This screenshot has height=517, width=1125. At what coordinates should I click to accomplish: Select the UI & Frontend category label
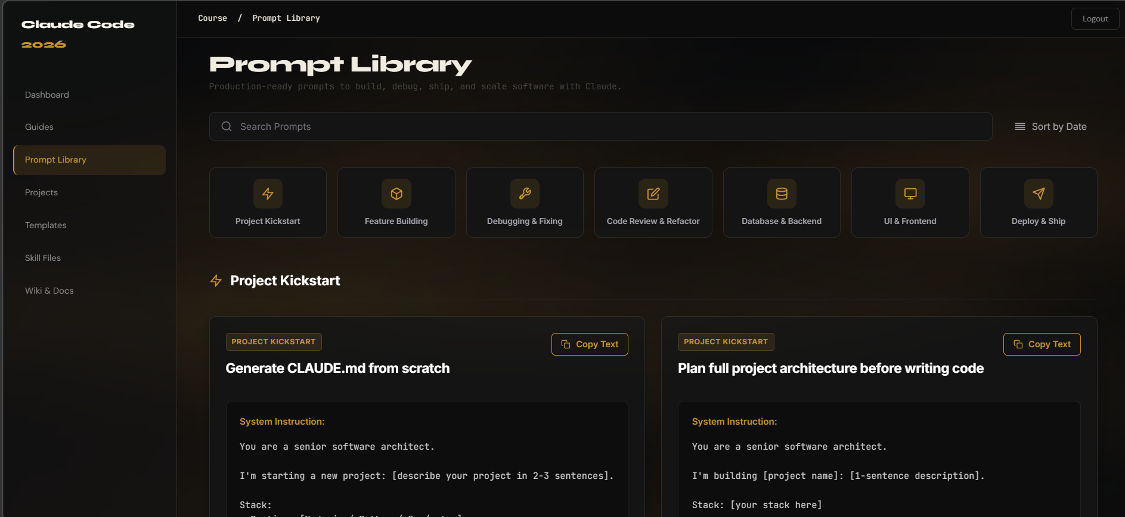click(x=910, y=221)
